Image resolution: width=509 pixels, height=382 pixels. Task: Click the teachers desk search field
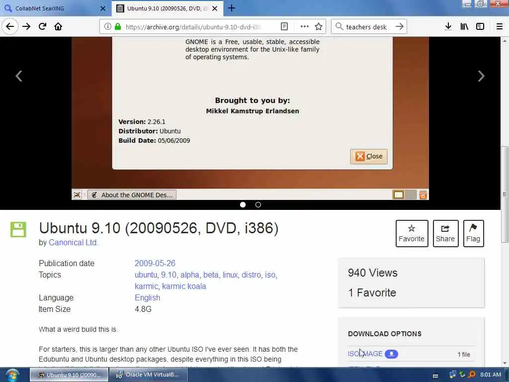coord(366,27)
